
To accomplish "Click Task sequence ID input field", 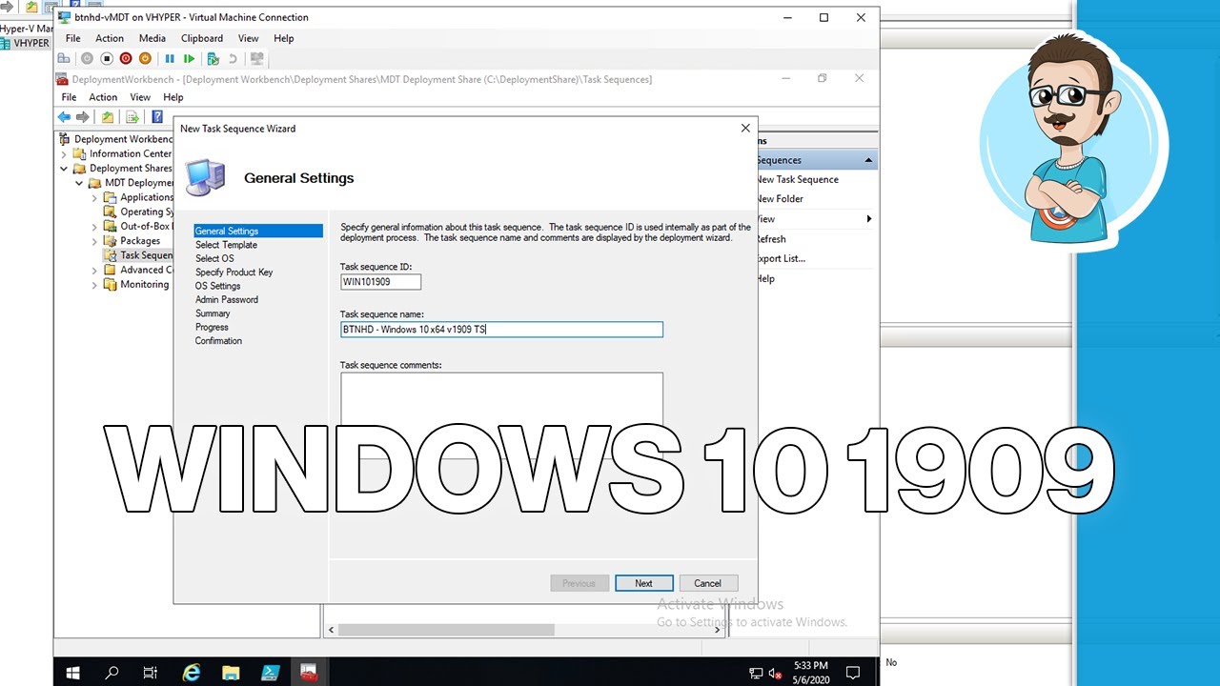I will click(x=380, y=282).
